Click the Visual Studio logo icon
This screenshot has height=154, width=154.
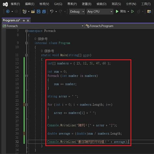coord(5,4)
